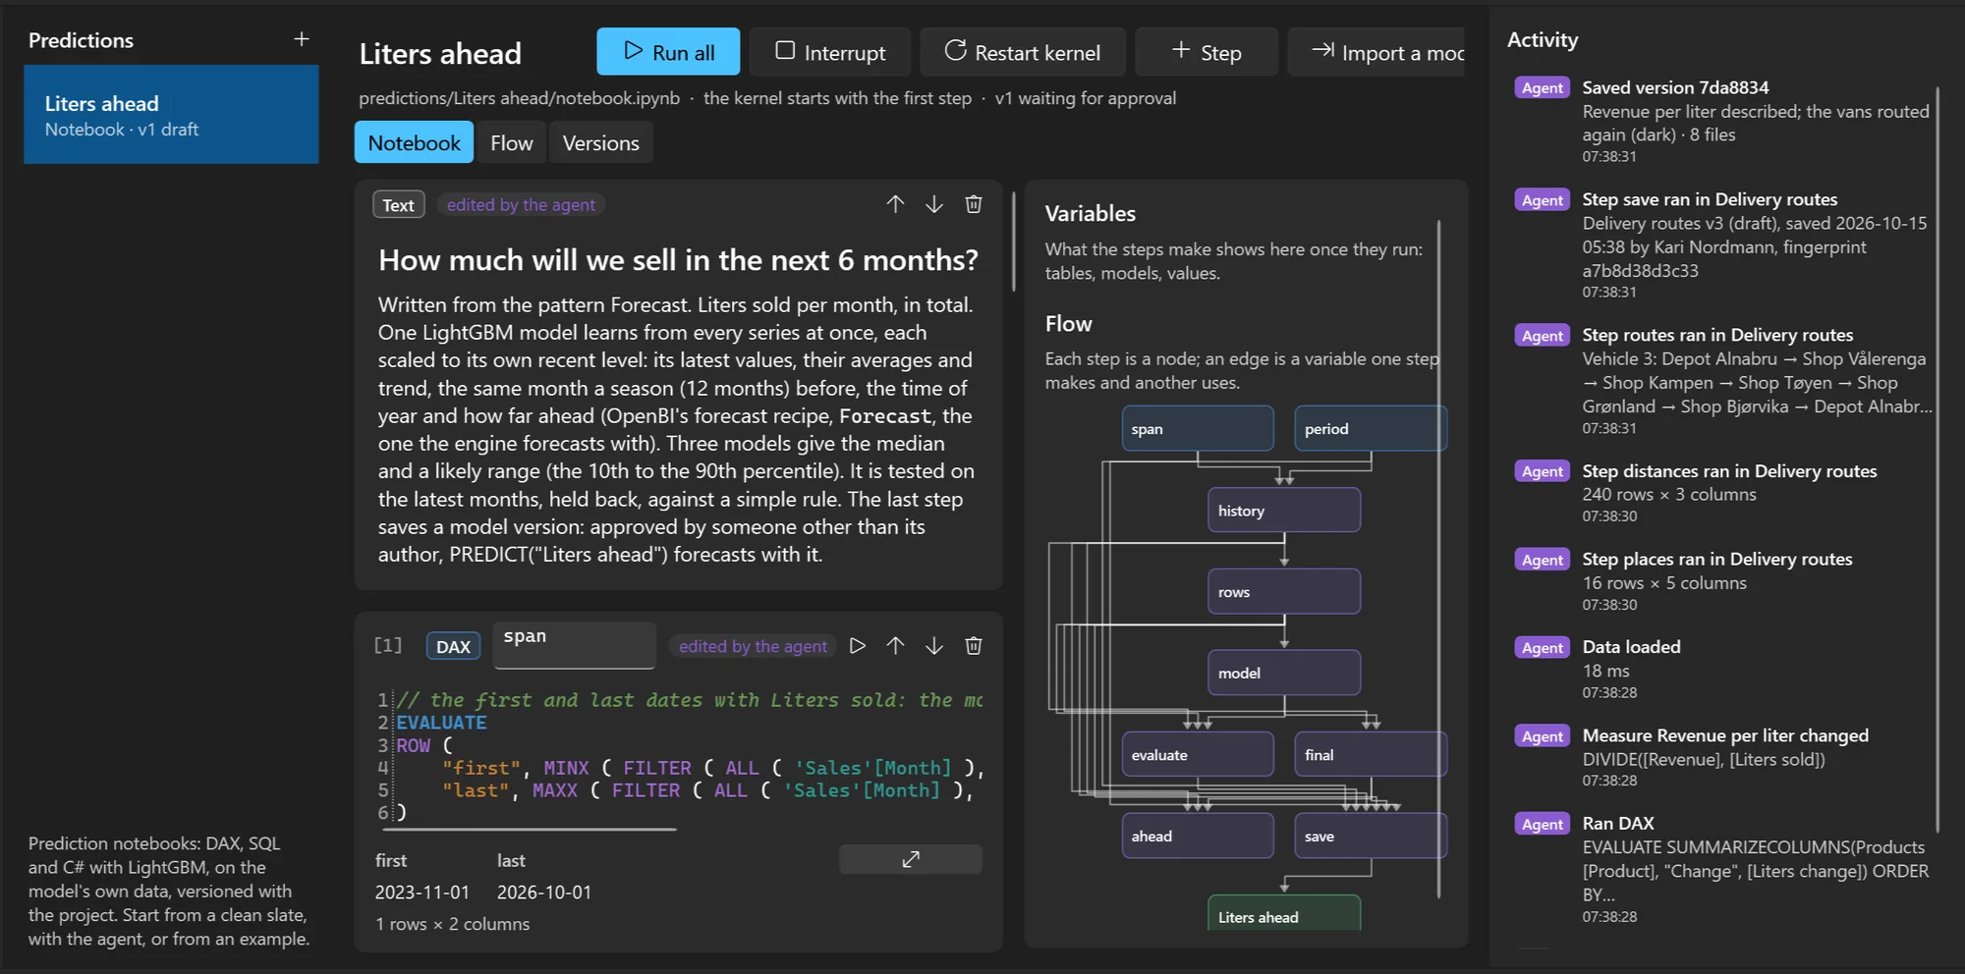
Task: Open Saved version 7da8834 activity entry
Action: [x=1723, y=121]
